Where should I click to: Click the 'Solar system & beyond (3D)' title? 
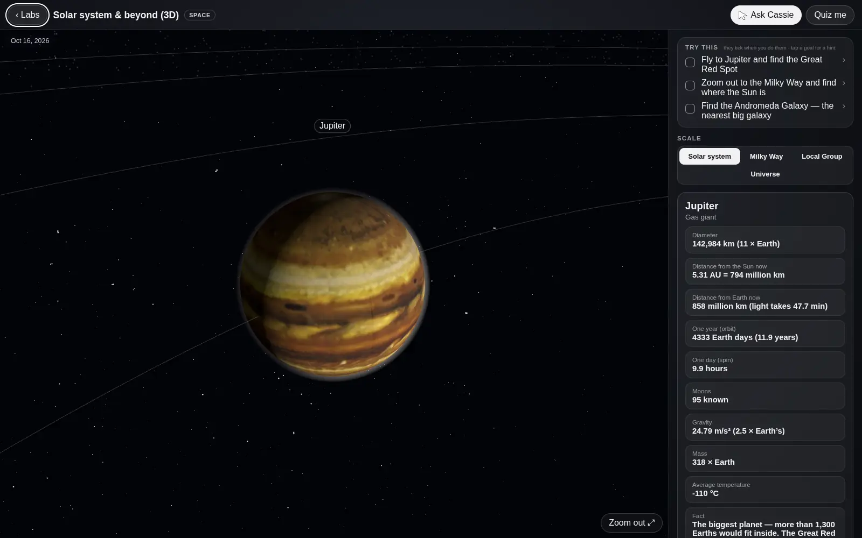(116, 15)
